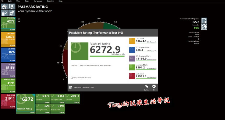The width and height of the screenshot is (225, 120).
Task: Select the 3D Mark 15156 sidebar tile
Action: 8,70
